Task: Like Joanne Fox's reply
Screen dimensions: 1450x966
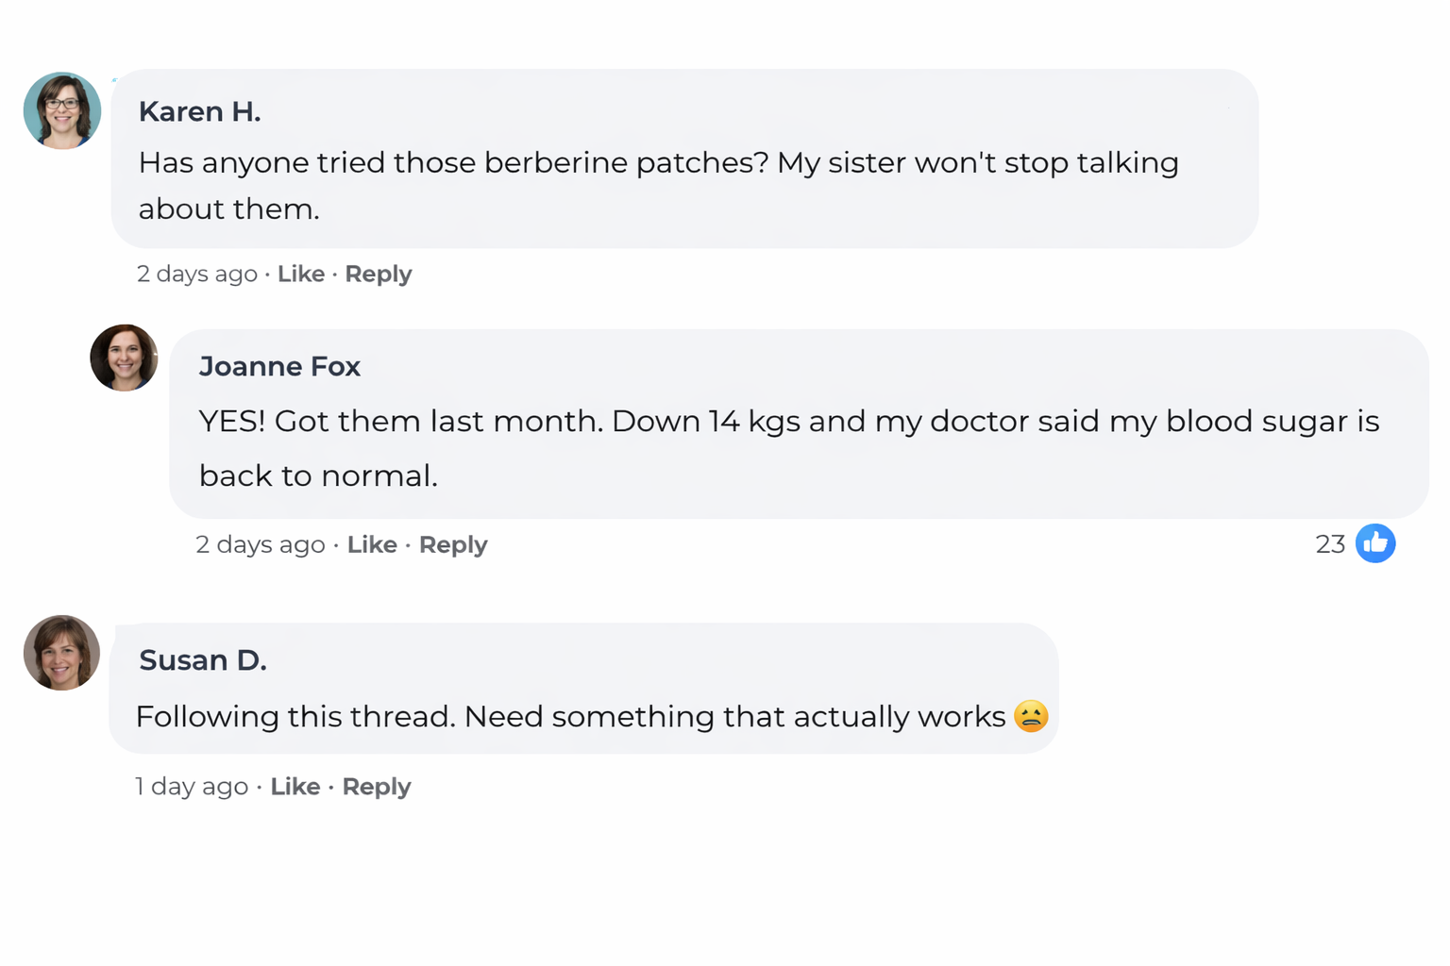Action: click(x=372, y=544)
